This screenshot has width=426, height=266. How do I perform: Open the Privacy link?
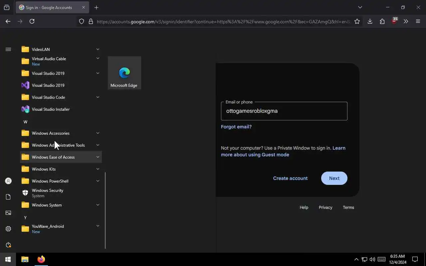(x=325, y=207)
